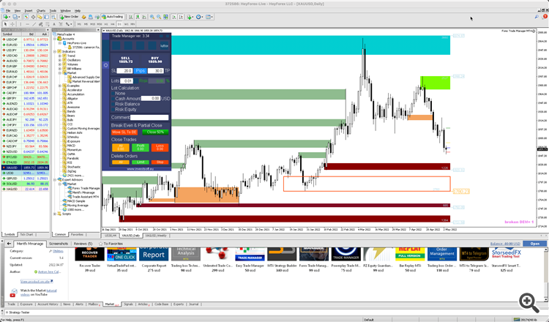Toggle the Navigator window icon
The image size is (549, 322).
click(40, 17)
